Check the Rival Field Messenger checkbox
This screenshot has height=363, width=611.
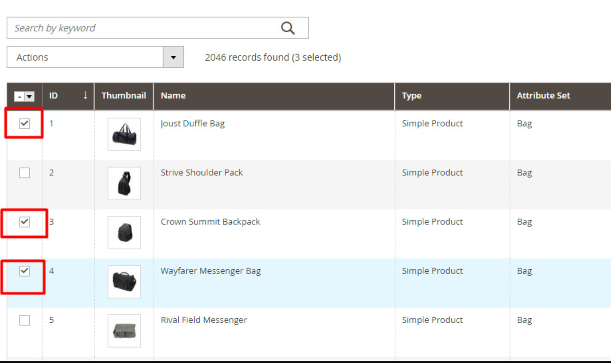click(25, 320)
